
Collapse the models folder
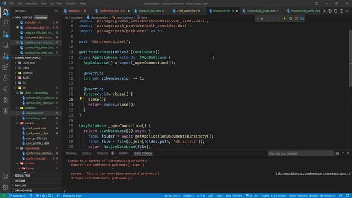point(29,123)
